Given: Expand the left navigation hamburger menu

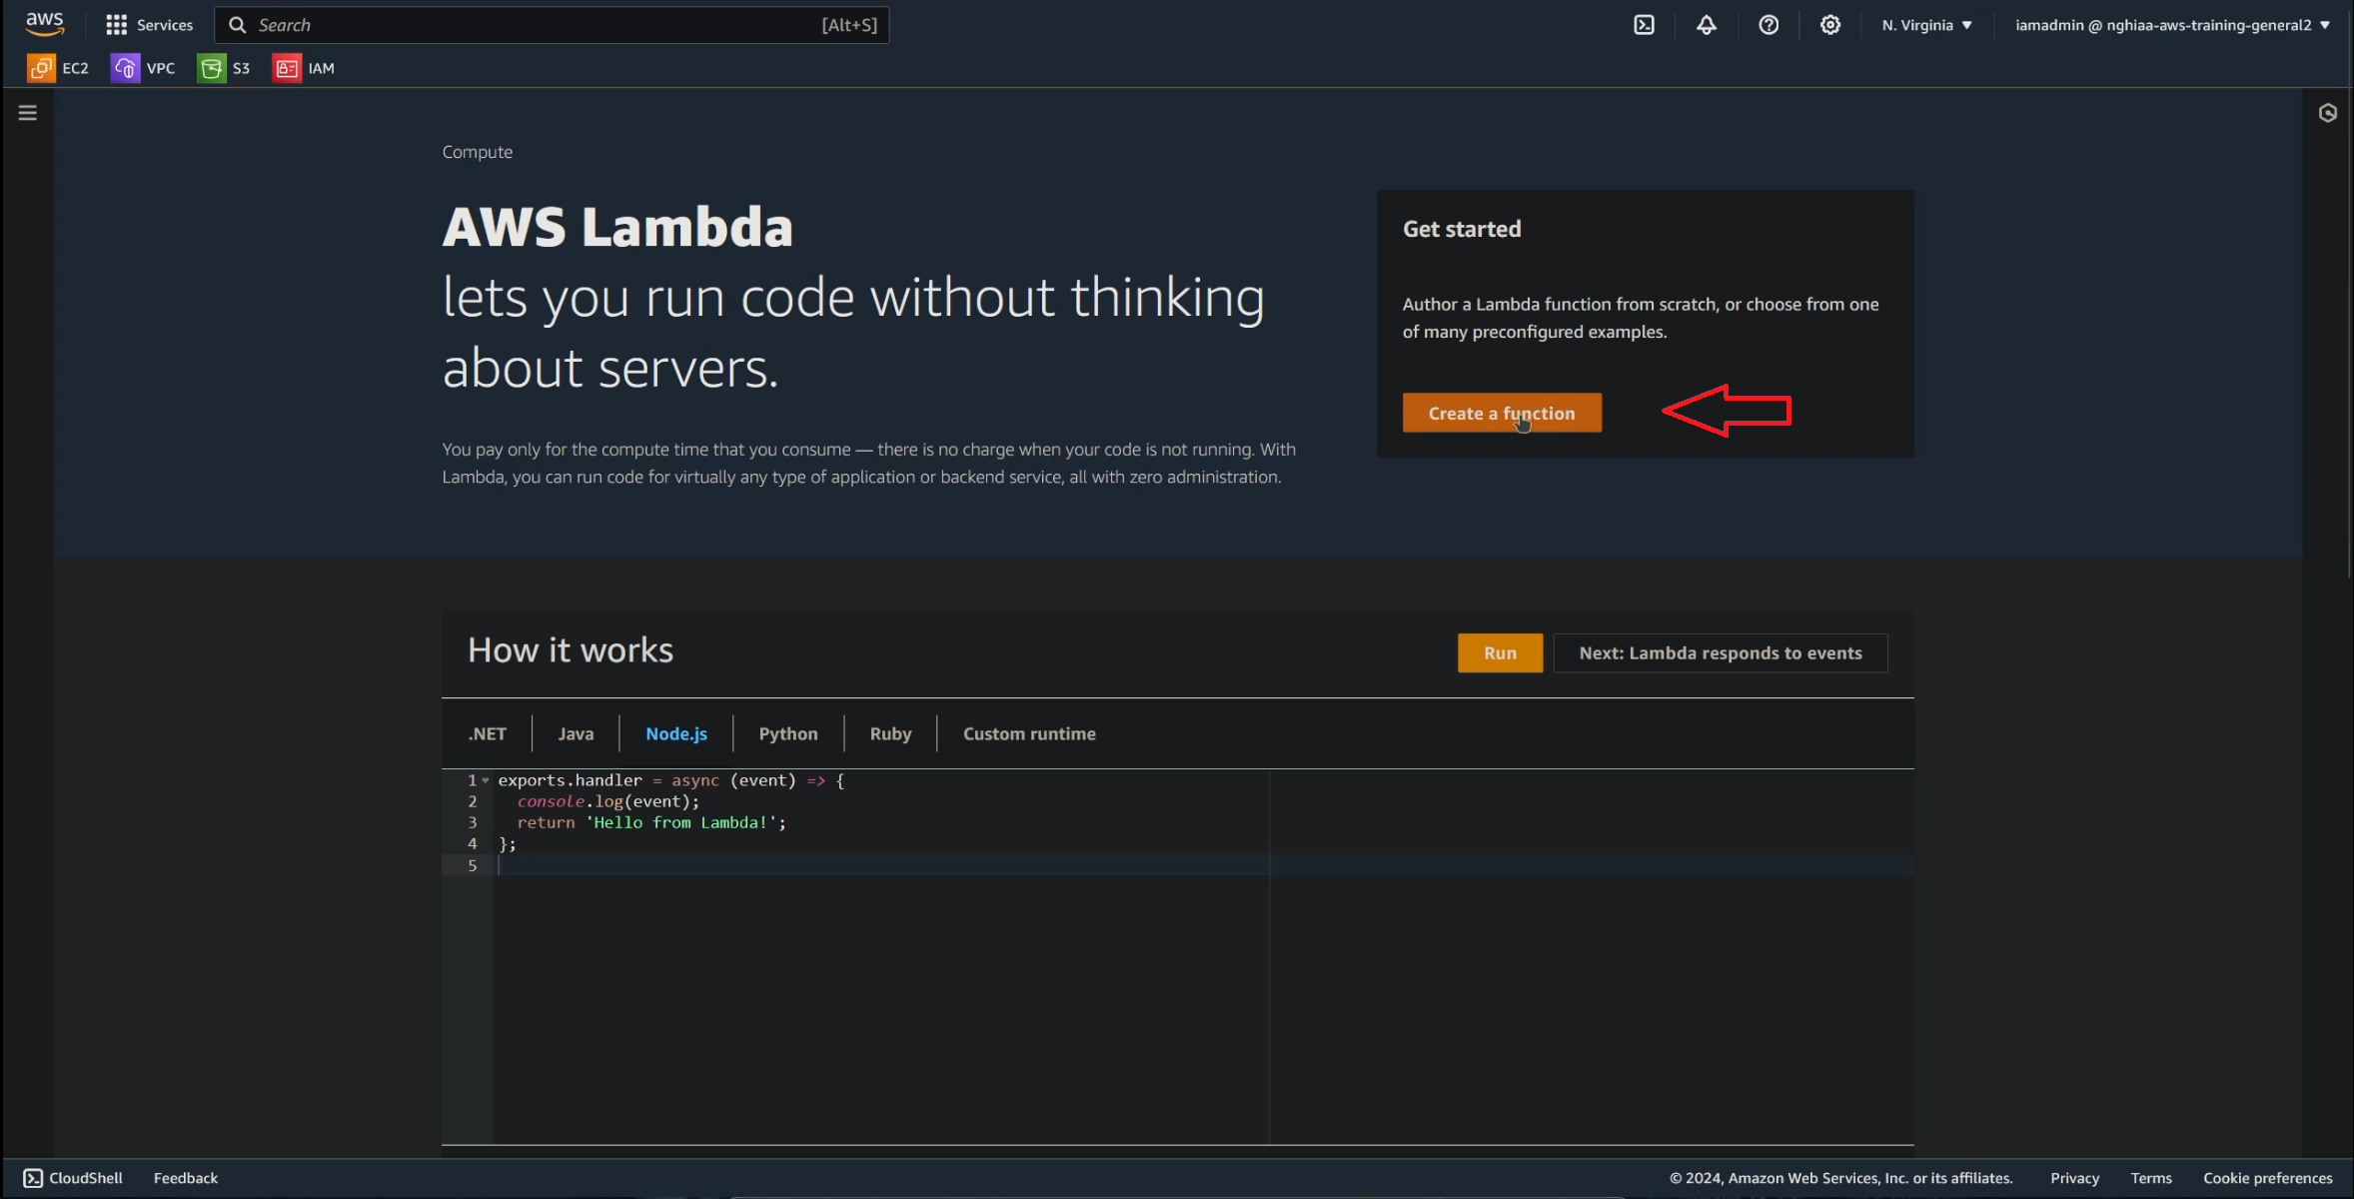Looking at the screenshot, I should click(28, 113).
